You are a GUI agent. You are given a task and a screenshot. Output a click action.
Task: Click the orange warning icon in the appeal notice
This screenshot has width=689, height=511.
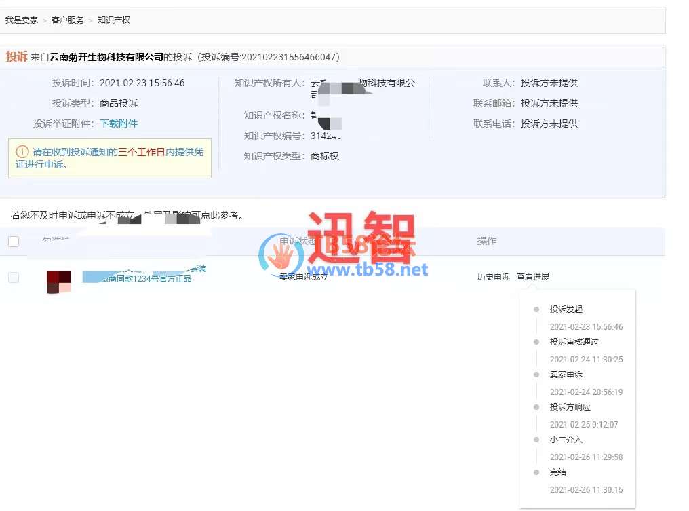pos(22,152)
